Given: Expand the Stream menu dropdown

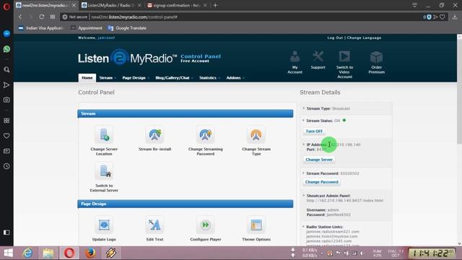Looking at the screenshot, I should click(108, 78).
